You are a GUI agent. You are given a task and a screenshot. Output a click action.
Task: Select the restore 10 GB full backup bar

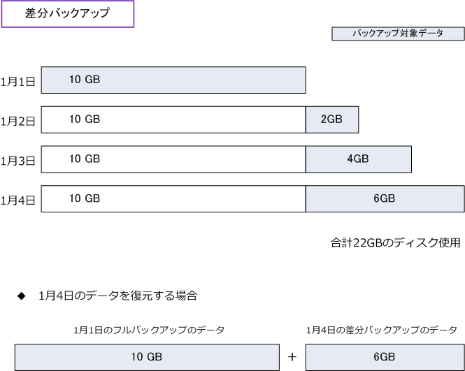[x=147, y=357]
